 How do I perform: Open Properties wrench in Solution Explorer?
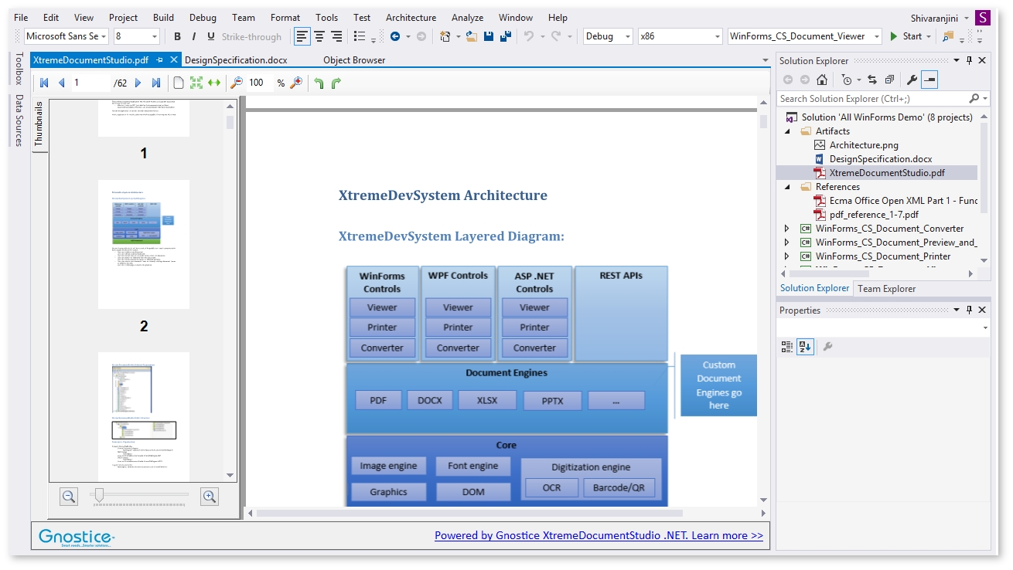point(912,80)
